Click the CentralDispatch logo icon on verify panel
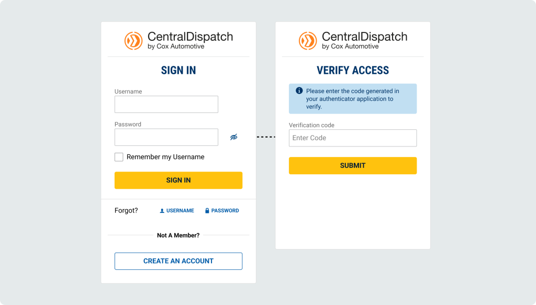This screenshot has width=536, height=305. click(308, 41)
